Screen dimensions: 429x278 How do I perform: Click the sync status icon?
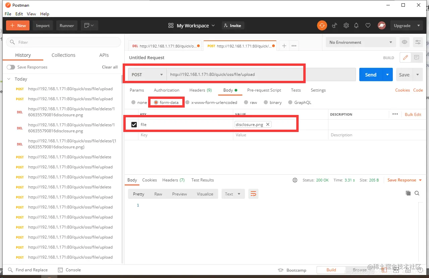[x=322, y=25]
